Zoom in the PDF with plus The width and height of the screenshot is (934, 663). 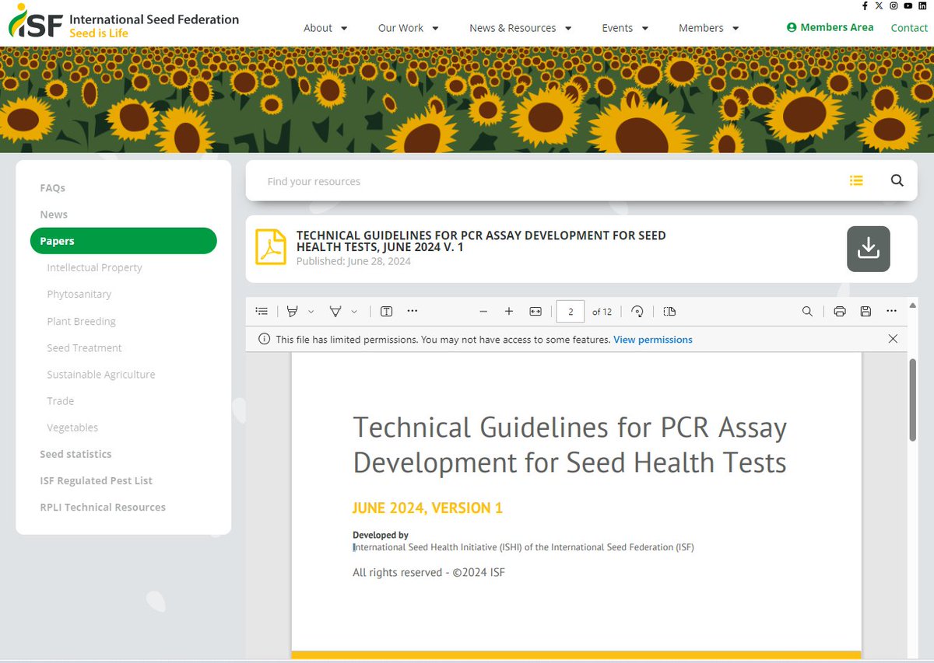coord(509,311)
